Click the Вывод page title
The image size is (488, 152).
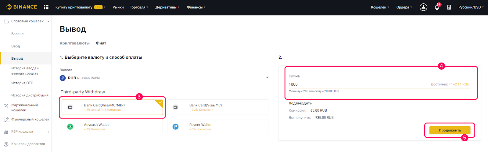(73, 29)
